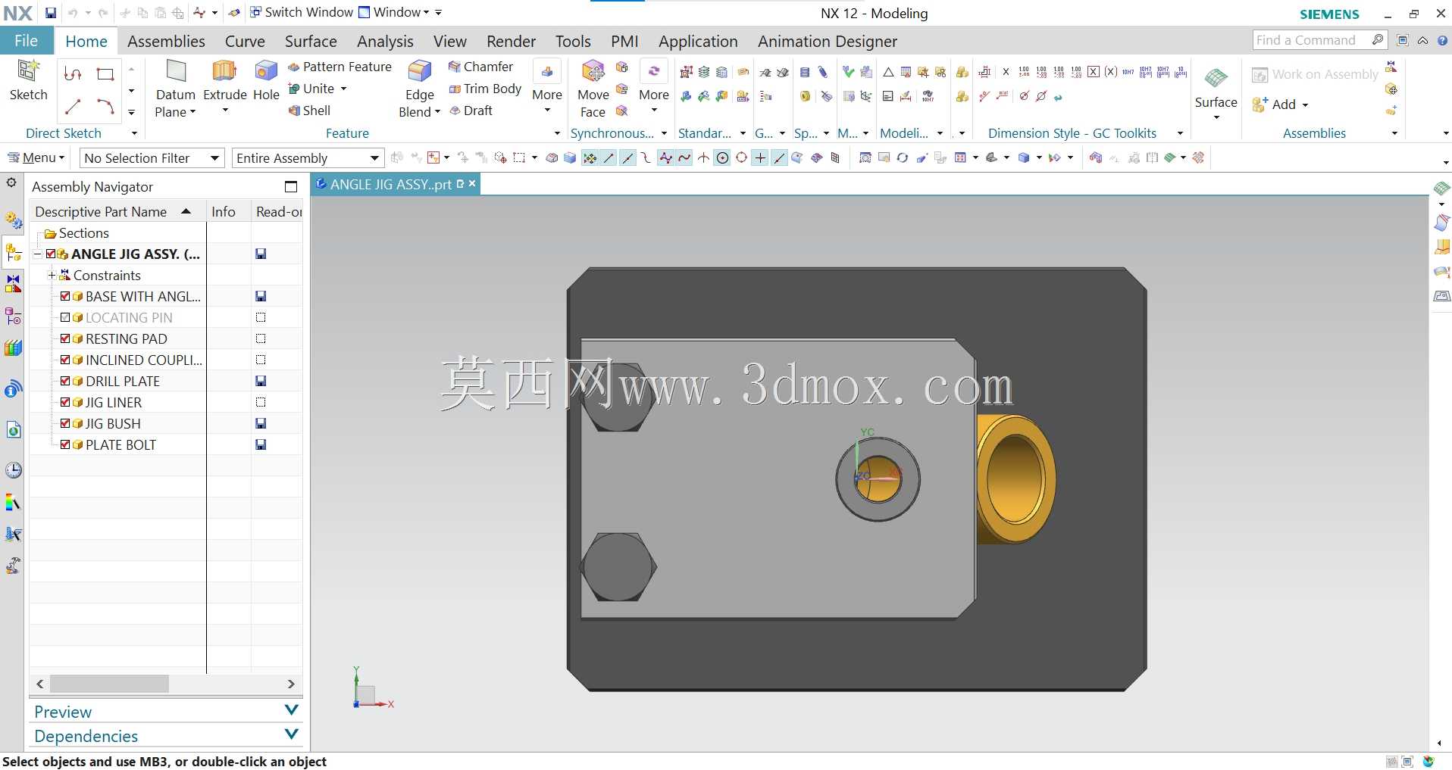
Task: Click the Find a Command input field
Action: 1311,40
